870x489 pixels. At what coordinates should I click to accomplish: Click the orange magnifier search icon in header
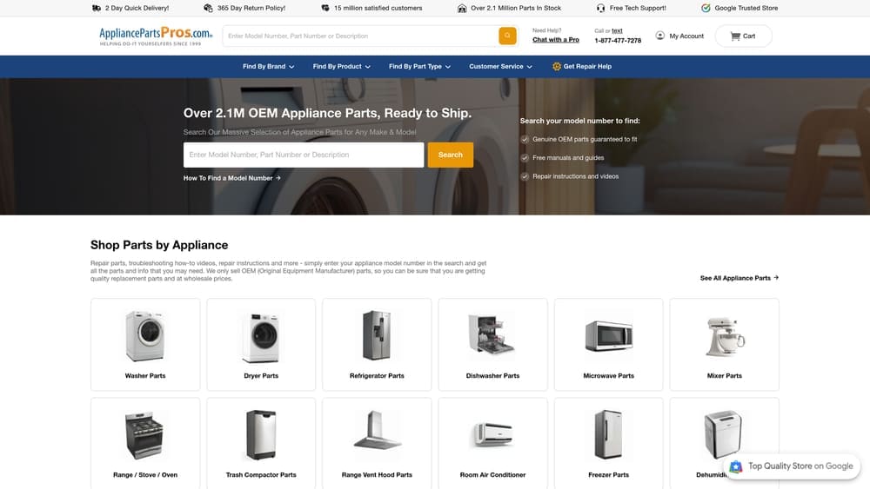point(507,36)
